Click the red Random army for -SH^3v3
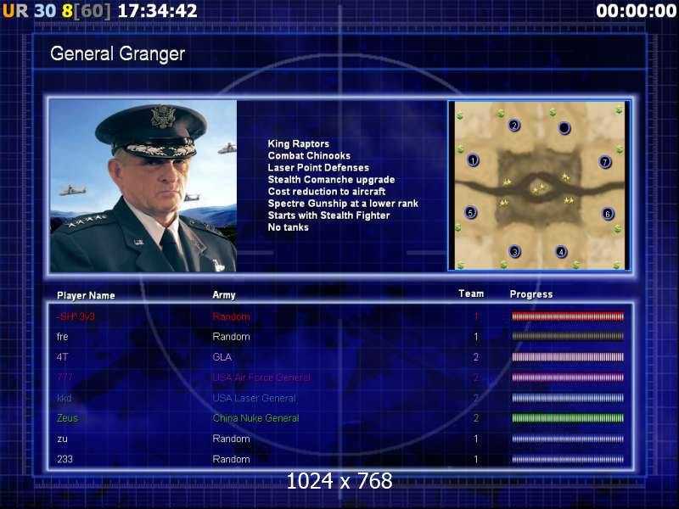The height and width of the screenshot is (509, 679). pos(231,316)
